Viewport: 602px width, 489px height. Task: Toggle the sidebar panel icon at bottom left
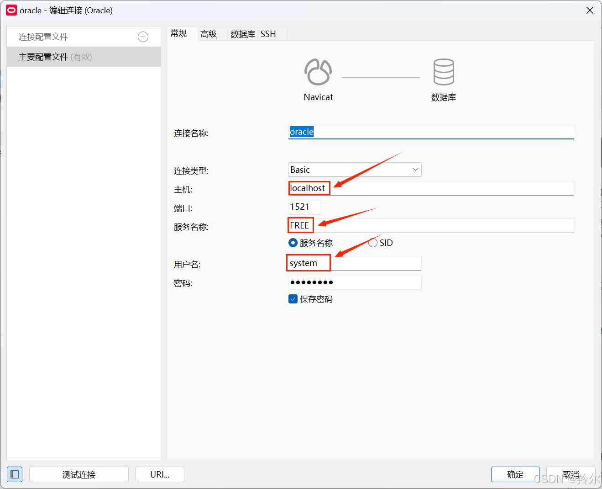15,474
